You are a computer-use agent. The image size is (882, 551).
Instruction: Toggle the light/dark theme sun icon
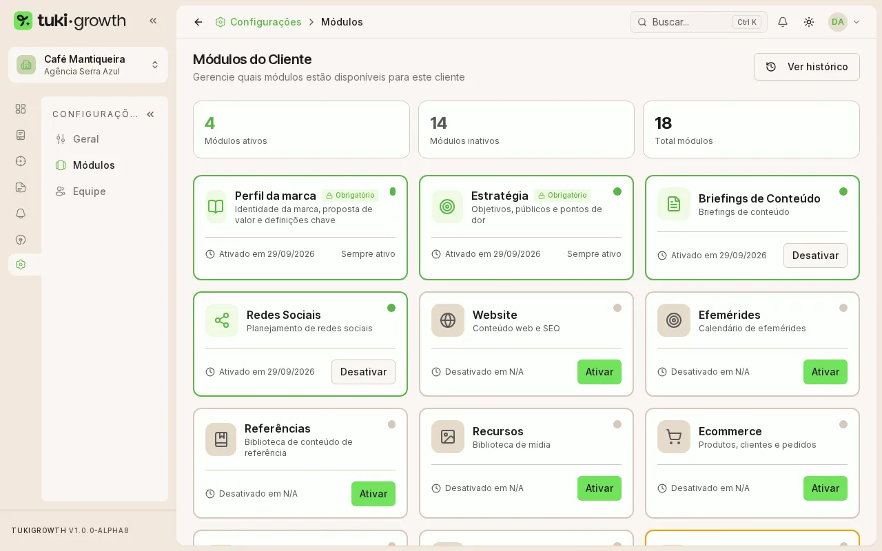809,22
